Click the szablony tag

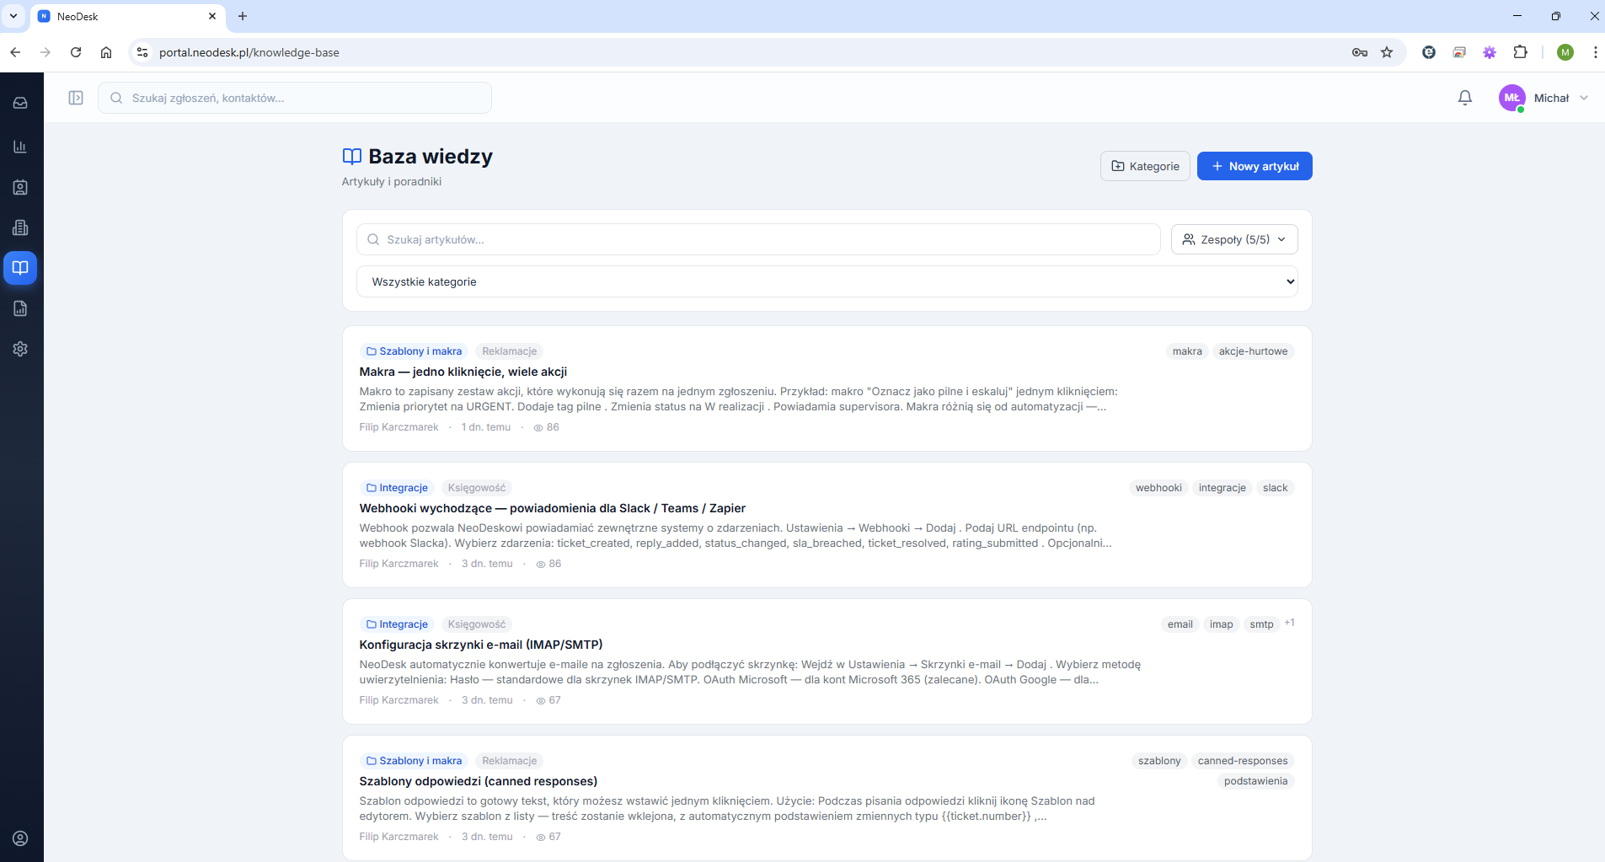[x=1159, y=761]
